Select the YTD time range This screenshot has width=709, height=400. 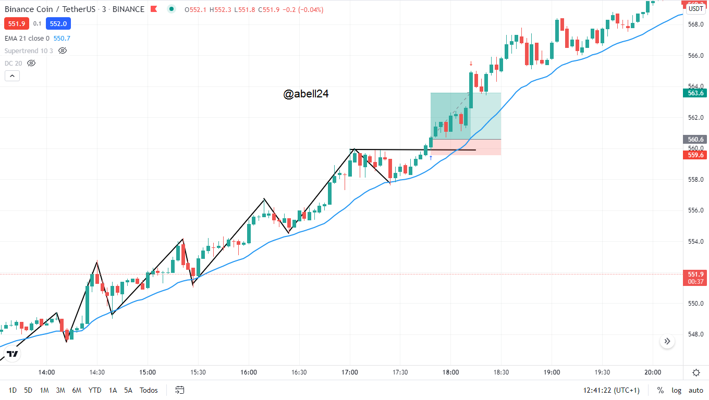95,390
